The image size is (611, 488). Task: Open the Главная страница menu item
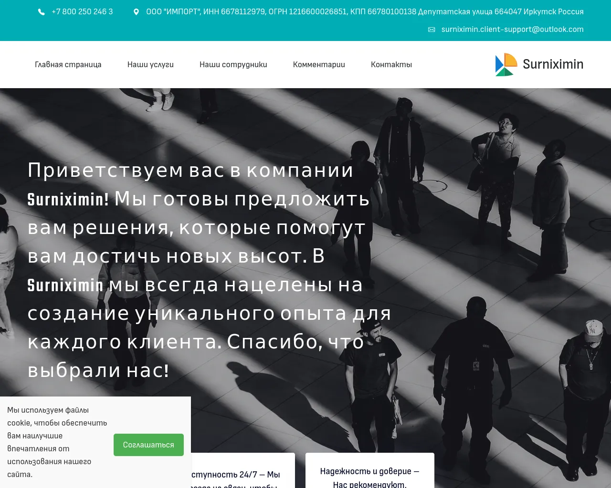coord(68,64)
